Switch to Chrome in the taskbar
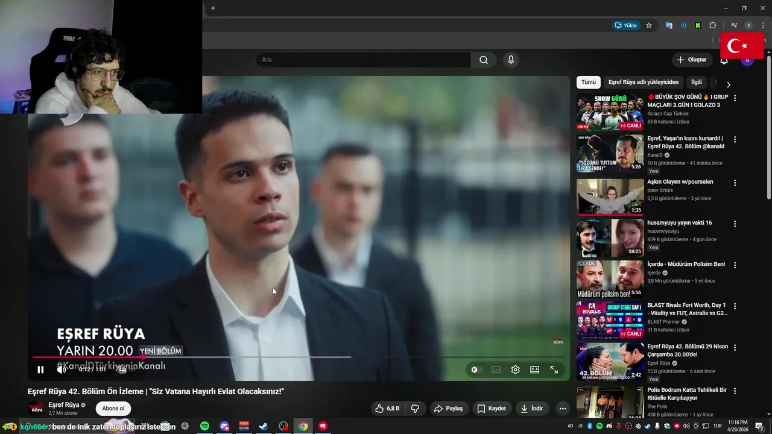 (x=303, y=426)
